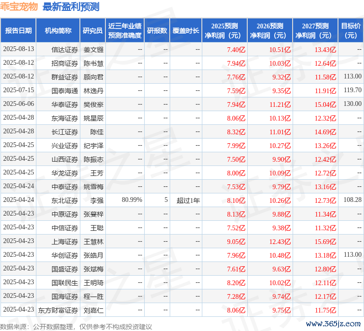The height and width of the screenshot is (331, 364).
Task: Click the 7.28亿 forecast value
Action: tap(236, 296)
